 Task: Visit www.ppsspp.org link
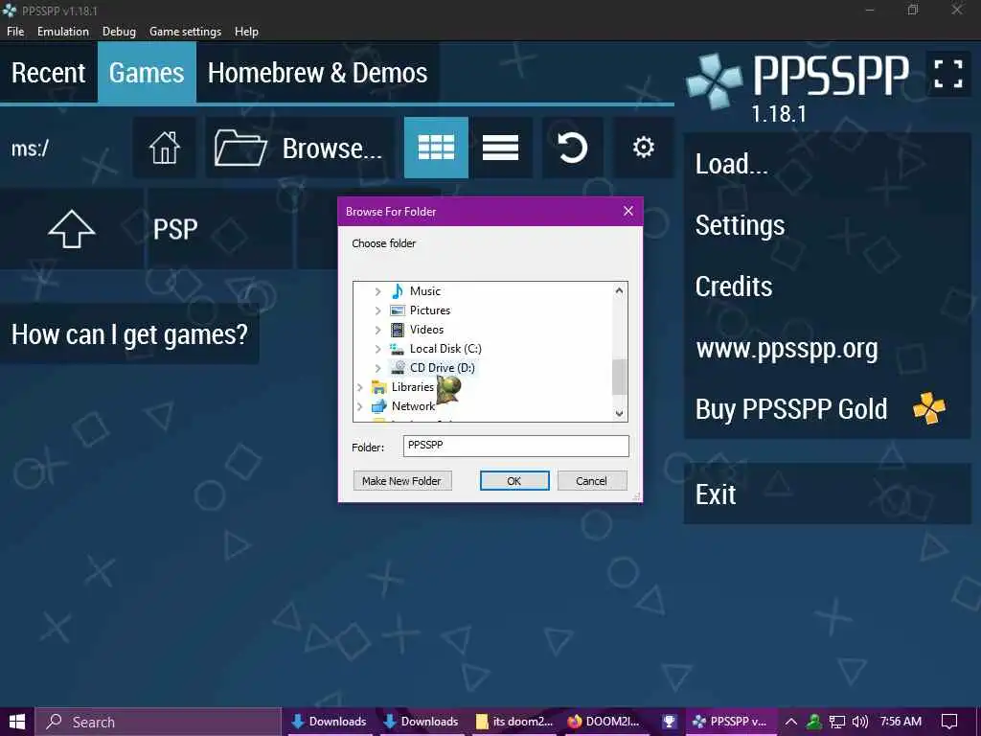tap(827, 347)
